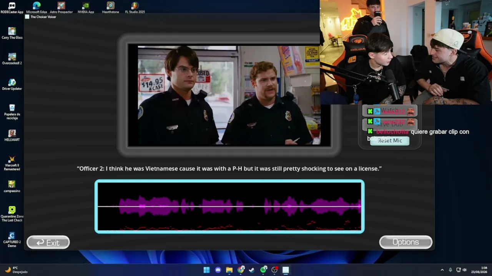Launch Microsoft Edge from the desktop
Screen dimensions: 492x276
[x=37, y=8]
